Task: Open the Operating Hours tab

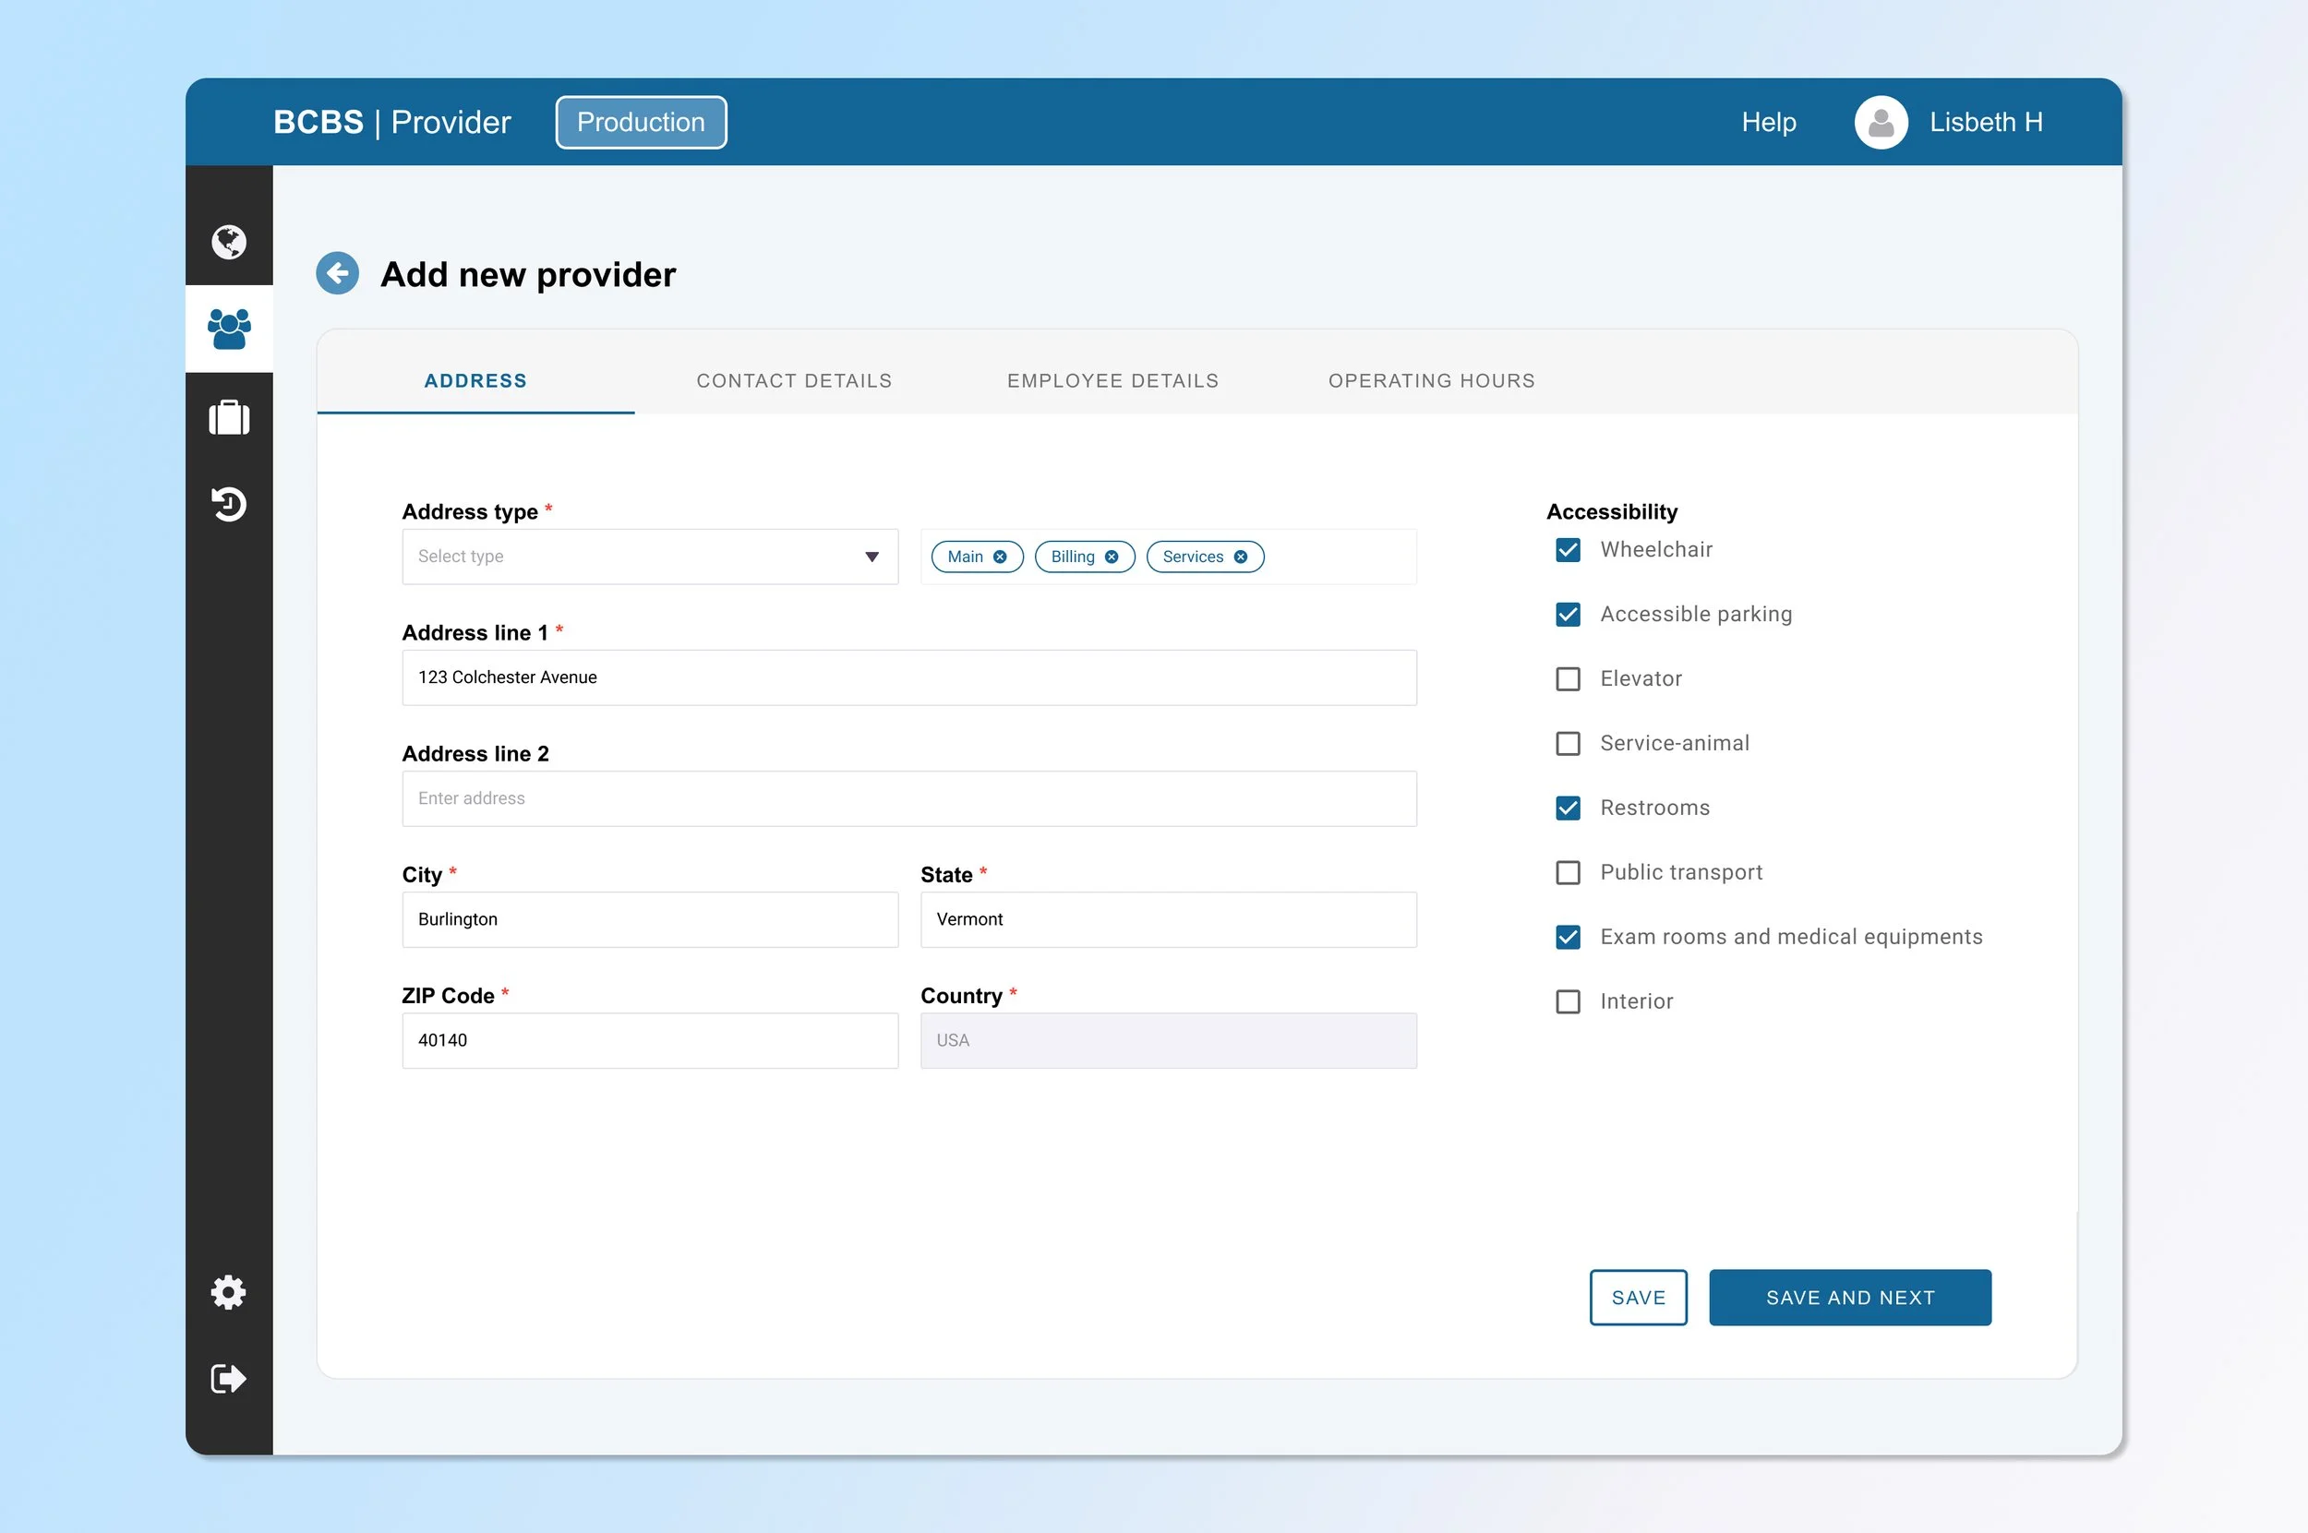Action: 1431,380
